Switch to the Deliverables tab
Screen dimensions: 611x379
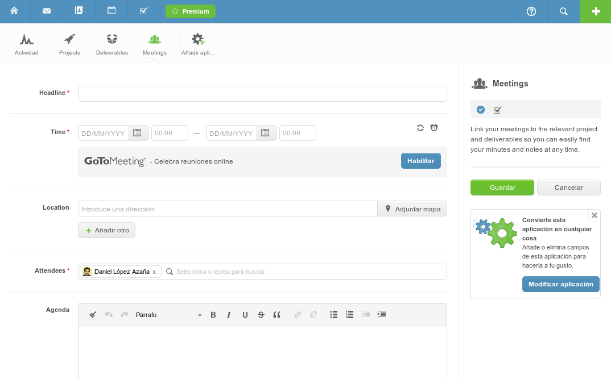[x=112, y=44]
